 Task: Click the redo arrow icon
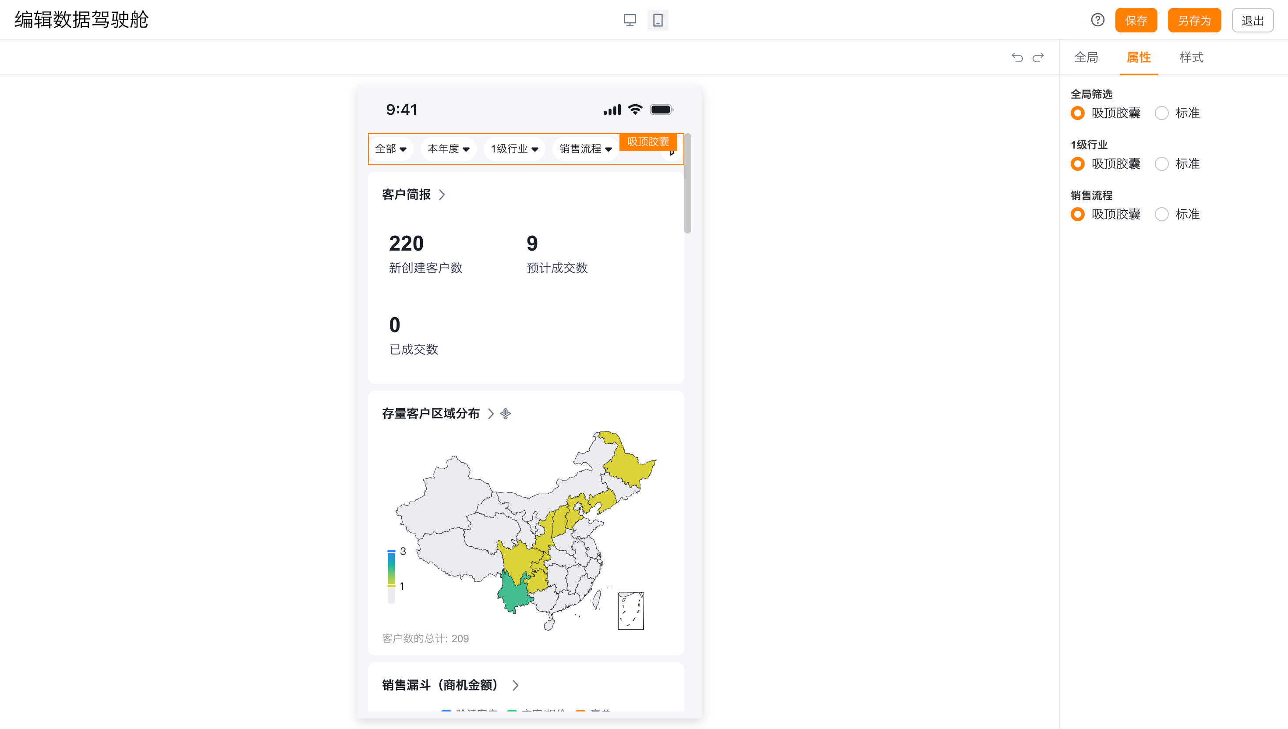pyautogui.click(x=1038, y=57)
